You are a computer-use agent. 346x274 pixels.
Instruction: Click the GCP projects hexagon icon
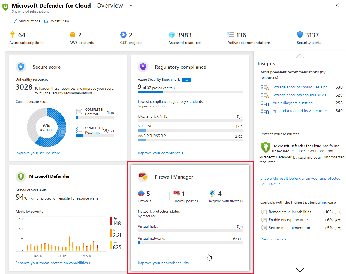(x=123, y=35)
